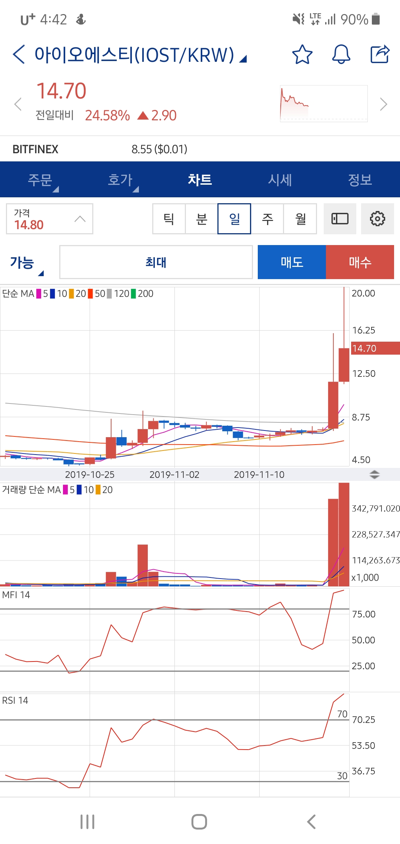Go to next coin with right chevron

(384, 104)
